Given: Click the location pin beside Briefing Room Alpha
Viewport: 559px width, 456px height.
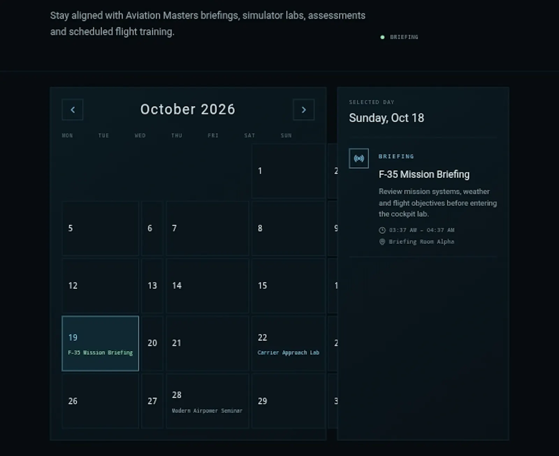Looking at the screenshot, I should [382, 241].
